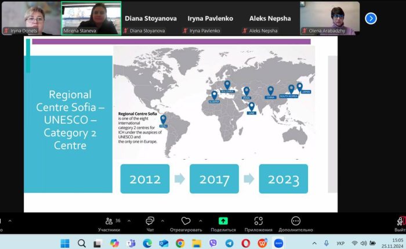Select Iryna Donets's video thumbnail
Viewport: 406px width, 249px height.
click(30, 18)
